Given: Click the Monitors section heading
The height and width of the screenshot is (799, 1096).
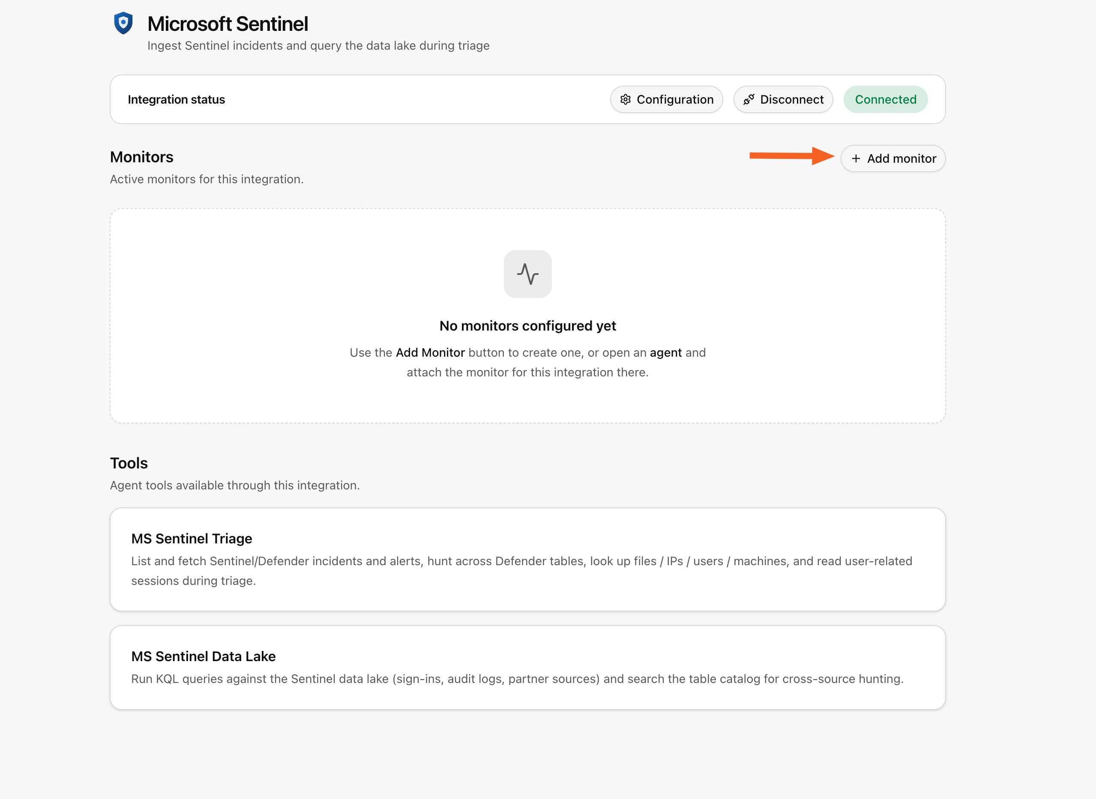Looking at the screenshot, I should (141, 157).
